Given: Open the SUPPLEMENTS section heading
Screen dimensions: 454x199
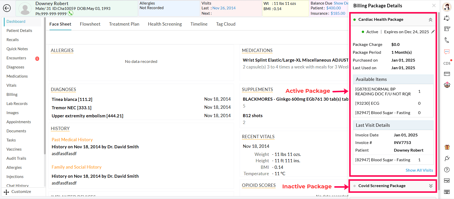Looking at the screenshot, I should point(257,89).
